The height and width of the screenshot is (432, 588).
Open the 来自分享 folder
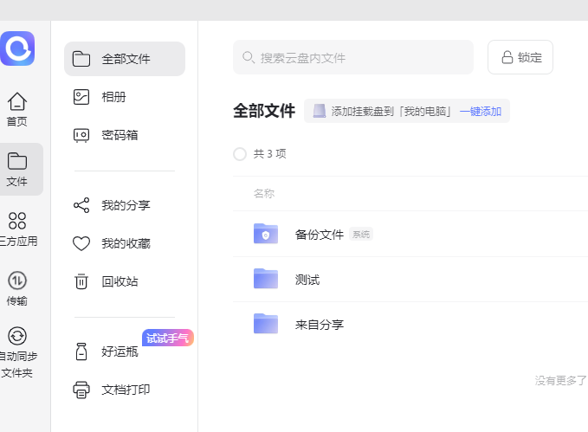(319, 325)
